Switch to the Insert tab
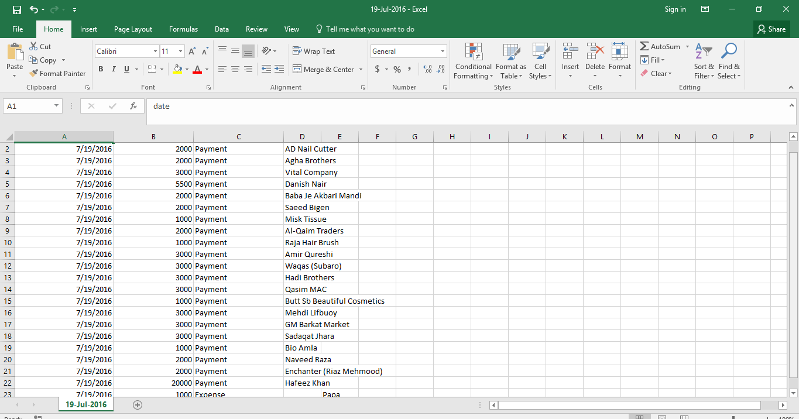799x419 pixels. 89,29
